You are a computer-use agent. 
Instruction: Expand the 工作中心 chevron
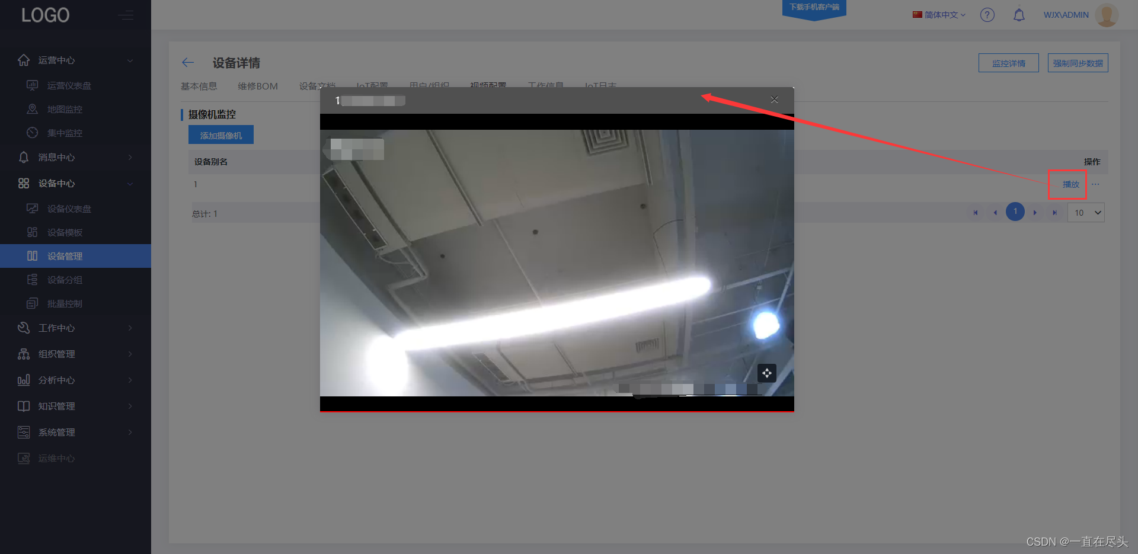(130, 328)
